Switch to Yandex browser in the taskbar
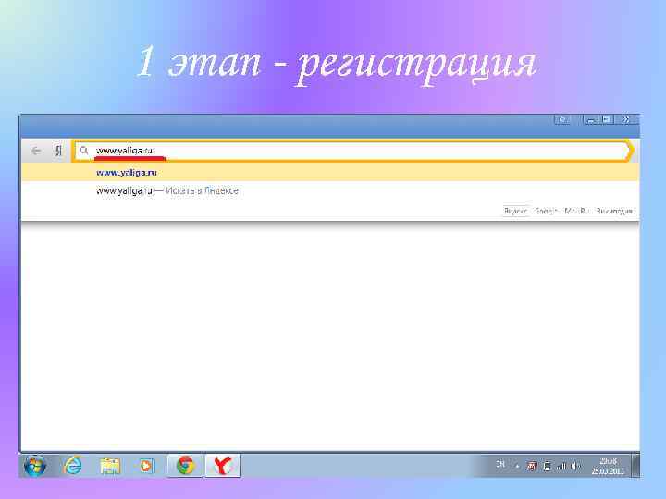The image size is (666, 499). coord(223,466)
